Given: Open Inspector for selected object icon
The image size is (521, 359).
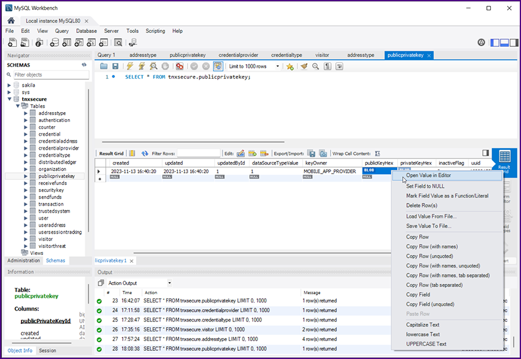Looking at the screenshot, I should [39, 42].
